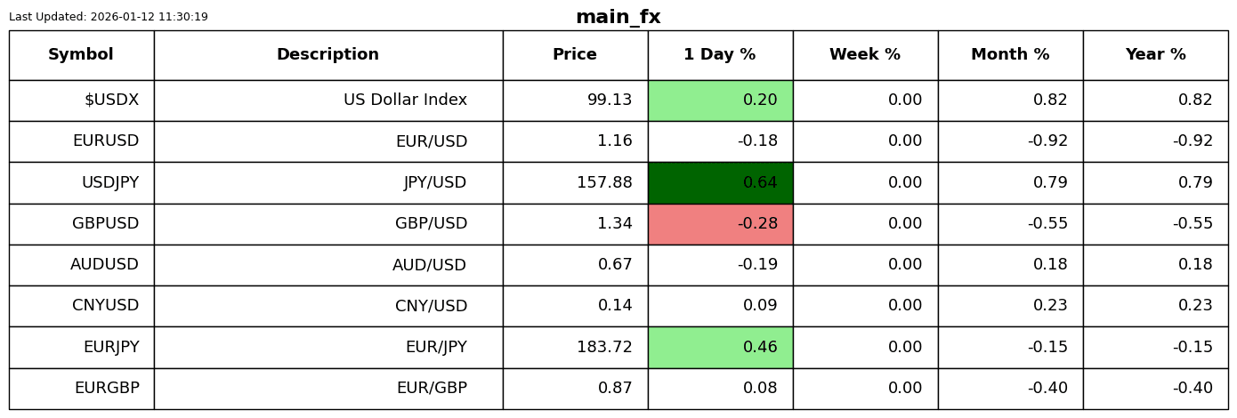Click the Description column header
1237x418 pixels.
327,55
